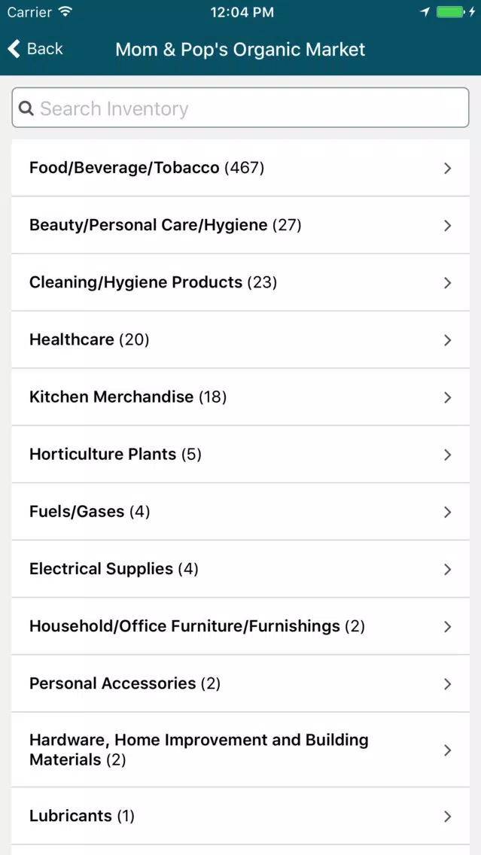
Task: Open the Personal Accessories category
Action: 241,683
